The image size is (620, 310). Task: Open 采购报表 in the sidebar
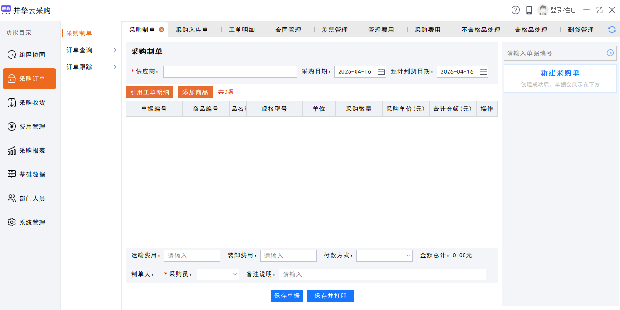(30, 150)
